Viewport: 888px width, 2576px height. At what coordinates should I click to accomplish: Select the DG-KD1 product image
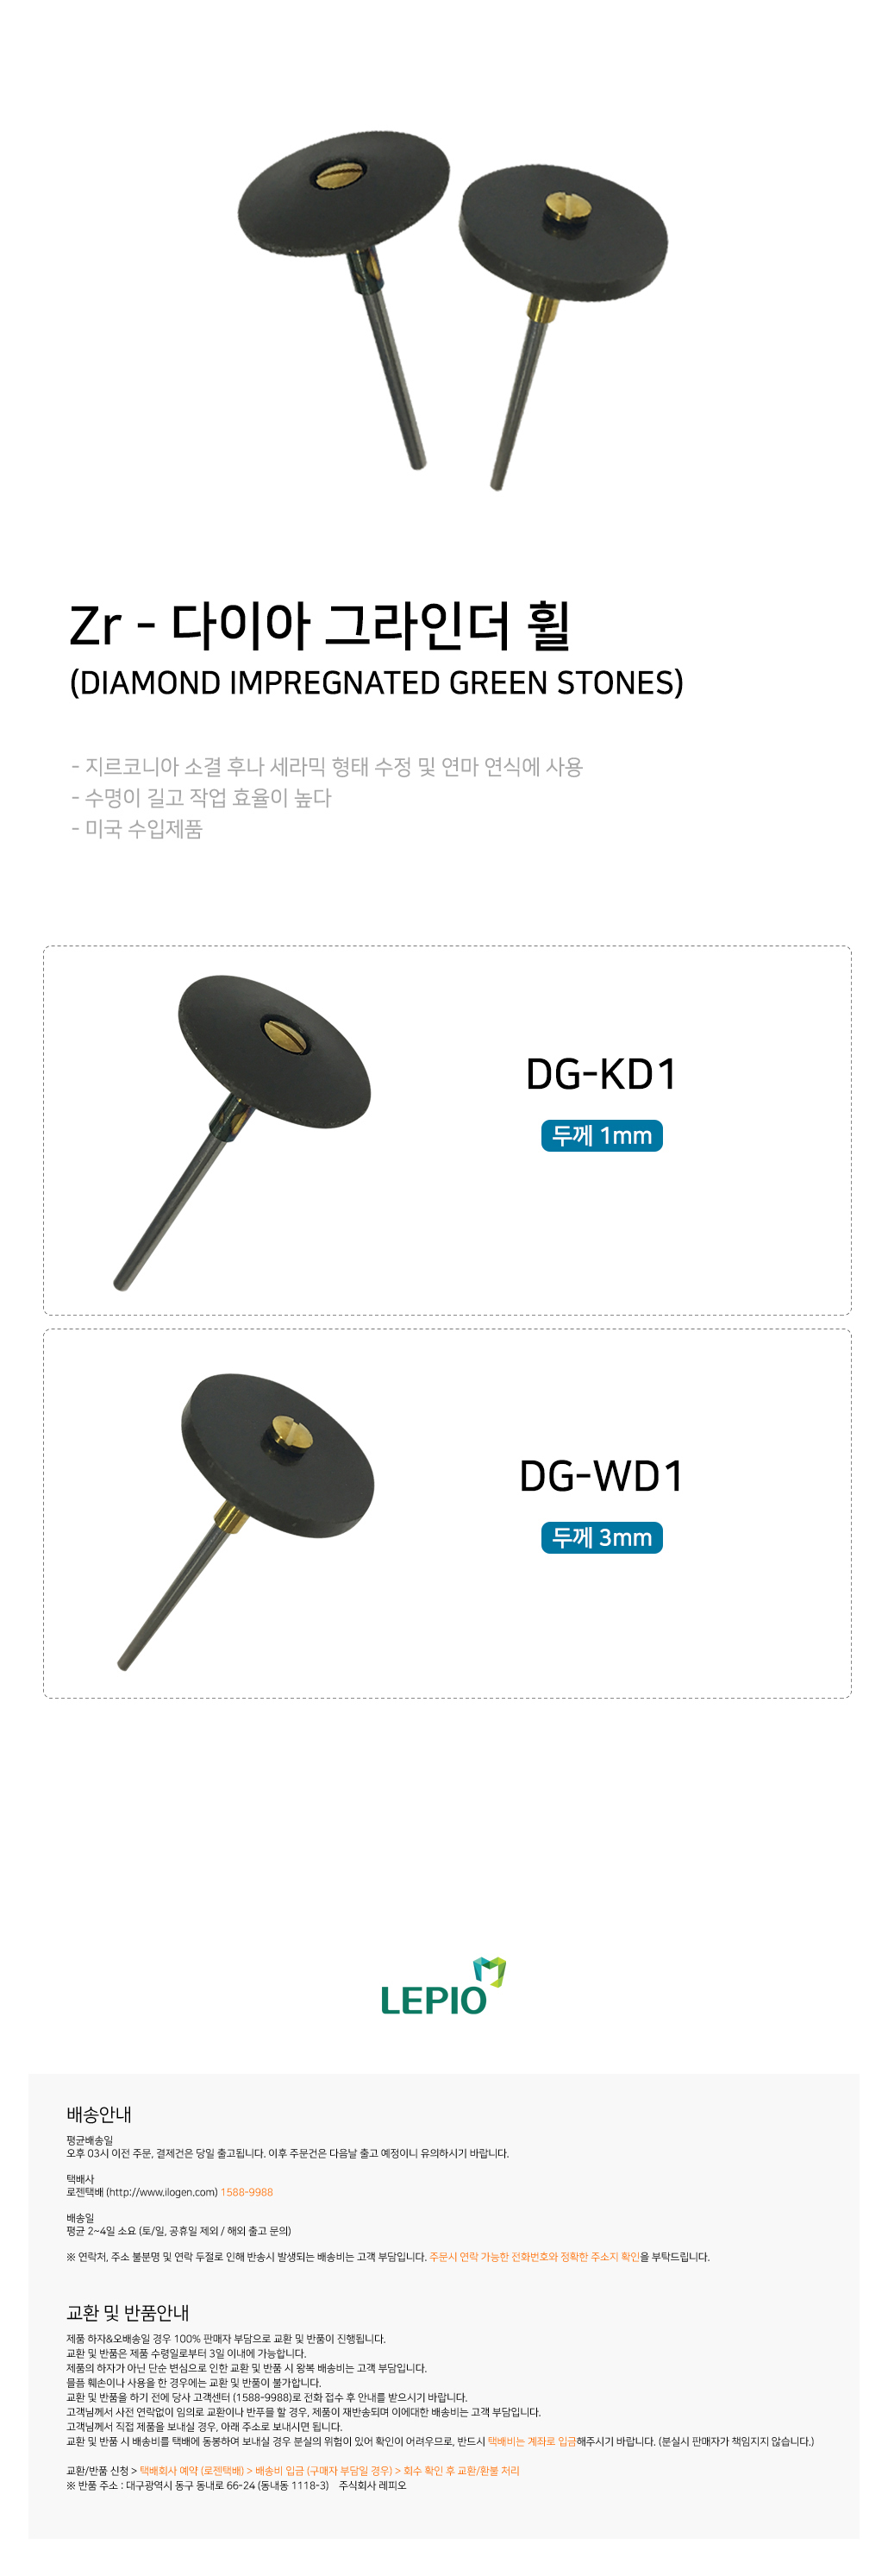tap(241, 1132)
